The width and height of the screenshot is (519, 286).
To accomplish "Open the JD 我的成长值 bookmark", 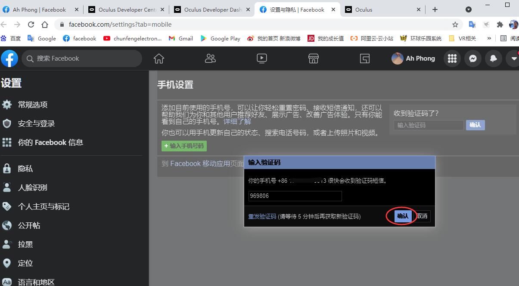I will point(326,38).
